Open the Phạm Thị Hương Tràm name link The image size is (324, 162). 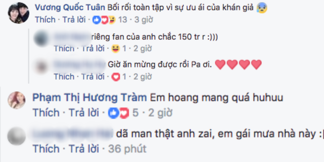tap(89, 98)
